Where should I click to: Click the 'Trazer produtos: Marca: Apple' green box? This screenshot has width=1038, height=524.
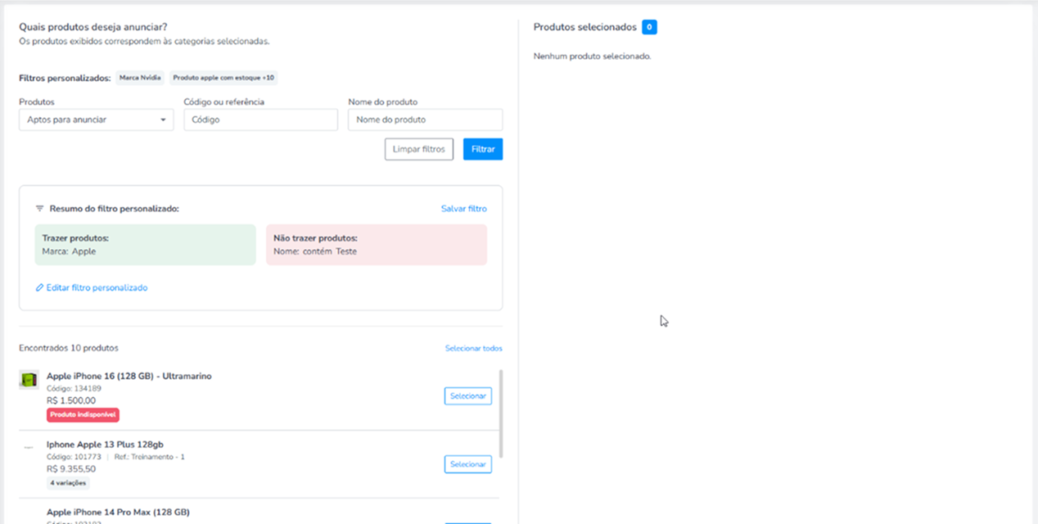[x=145, y=245]
